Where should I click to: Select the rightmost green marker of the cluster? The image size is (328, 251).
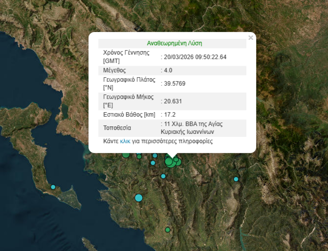pyautogui.click(x=179, y=162)
